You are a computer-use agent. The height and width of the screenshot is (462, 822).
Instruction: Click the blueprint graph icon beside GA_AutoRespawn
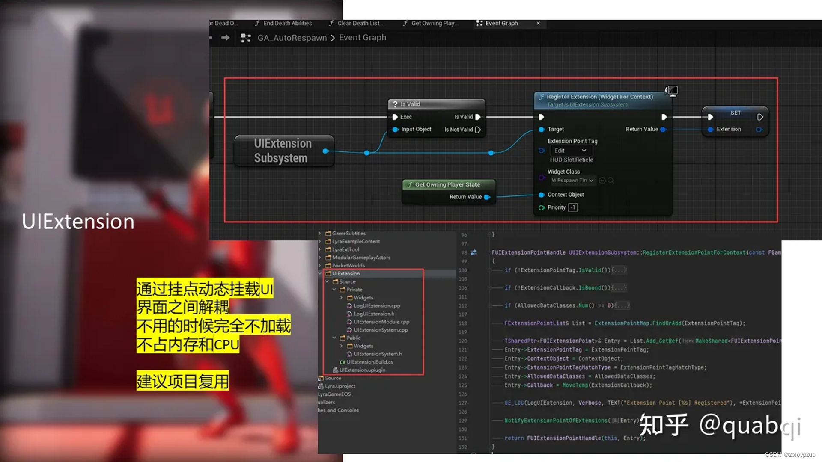(246, 38)
